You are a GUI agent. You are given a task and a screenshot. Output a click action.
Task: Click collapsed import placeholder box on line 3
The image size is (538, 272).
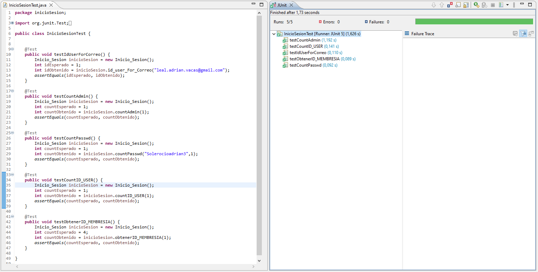(70, 23)
